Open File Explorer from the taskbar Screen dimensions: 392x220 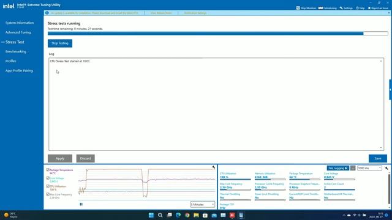[x=196, y=215]
